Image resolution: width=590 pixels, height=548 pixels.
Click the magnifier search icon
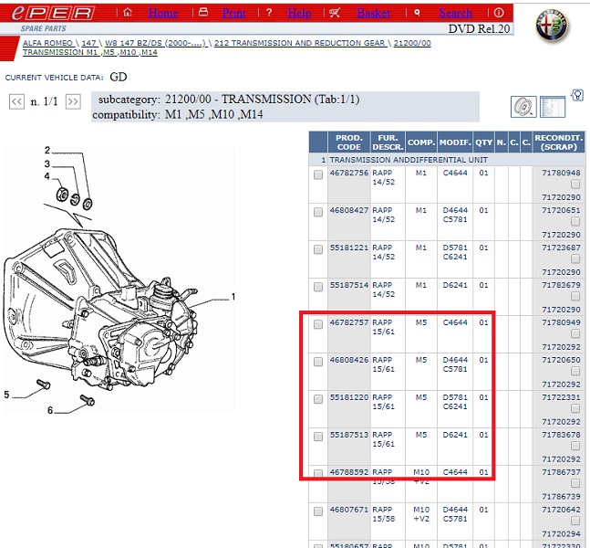tap(417, 13)
